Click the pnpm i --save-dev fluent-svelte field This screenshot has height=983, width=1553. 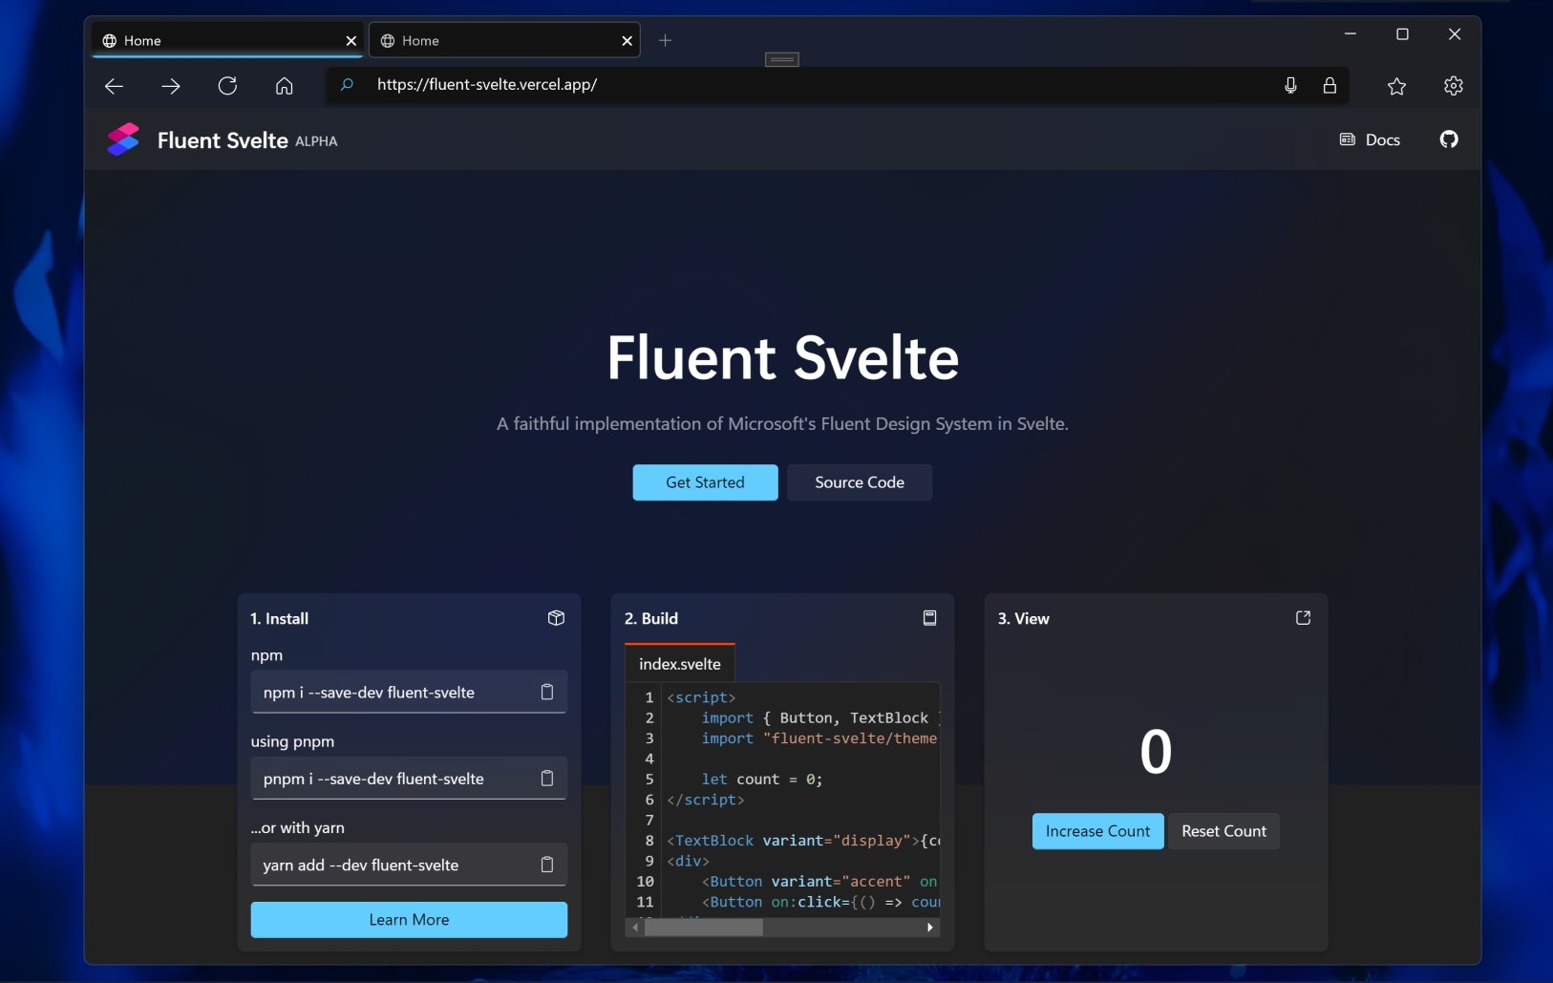pos(409,778)
